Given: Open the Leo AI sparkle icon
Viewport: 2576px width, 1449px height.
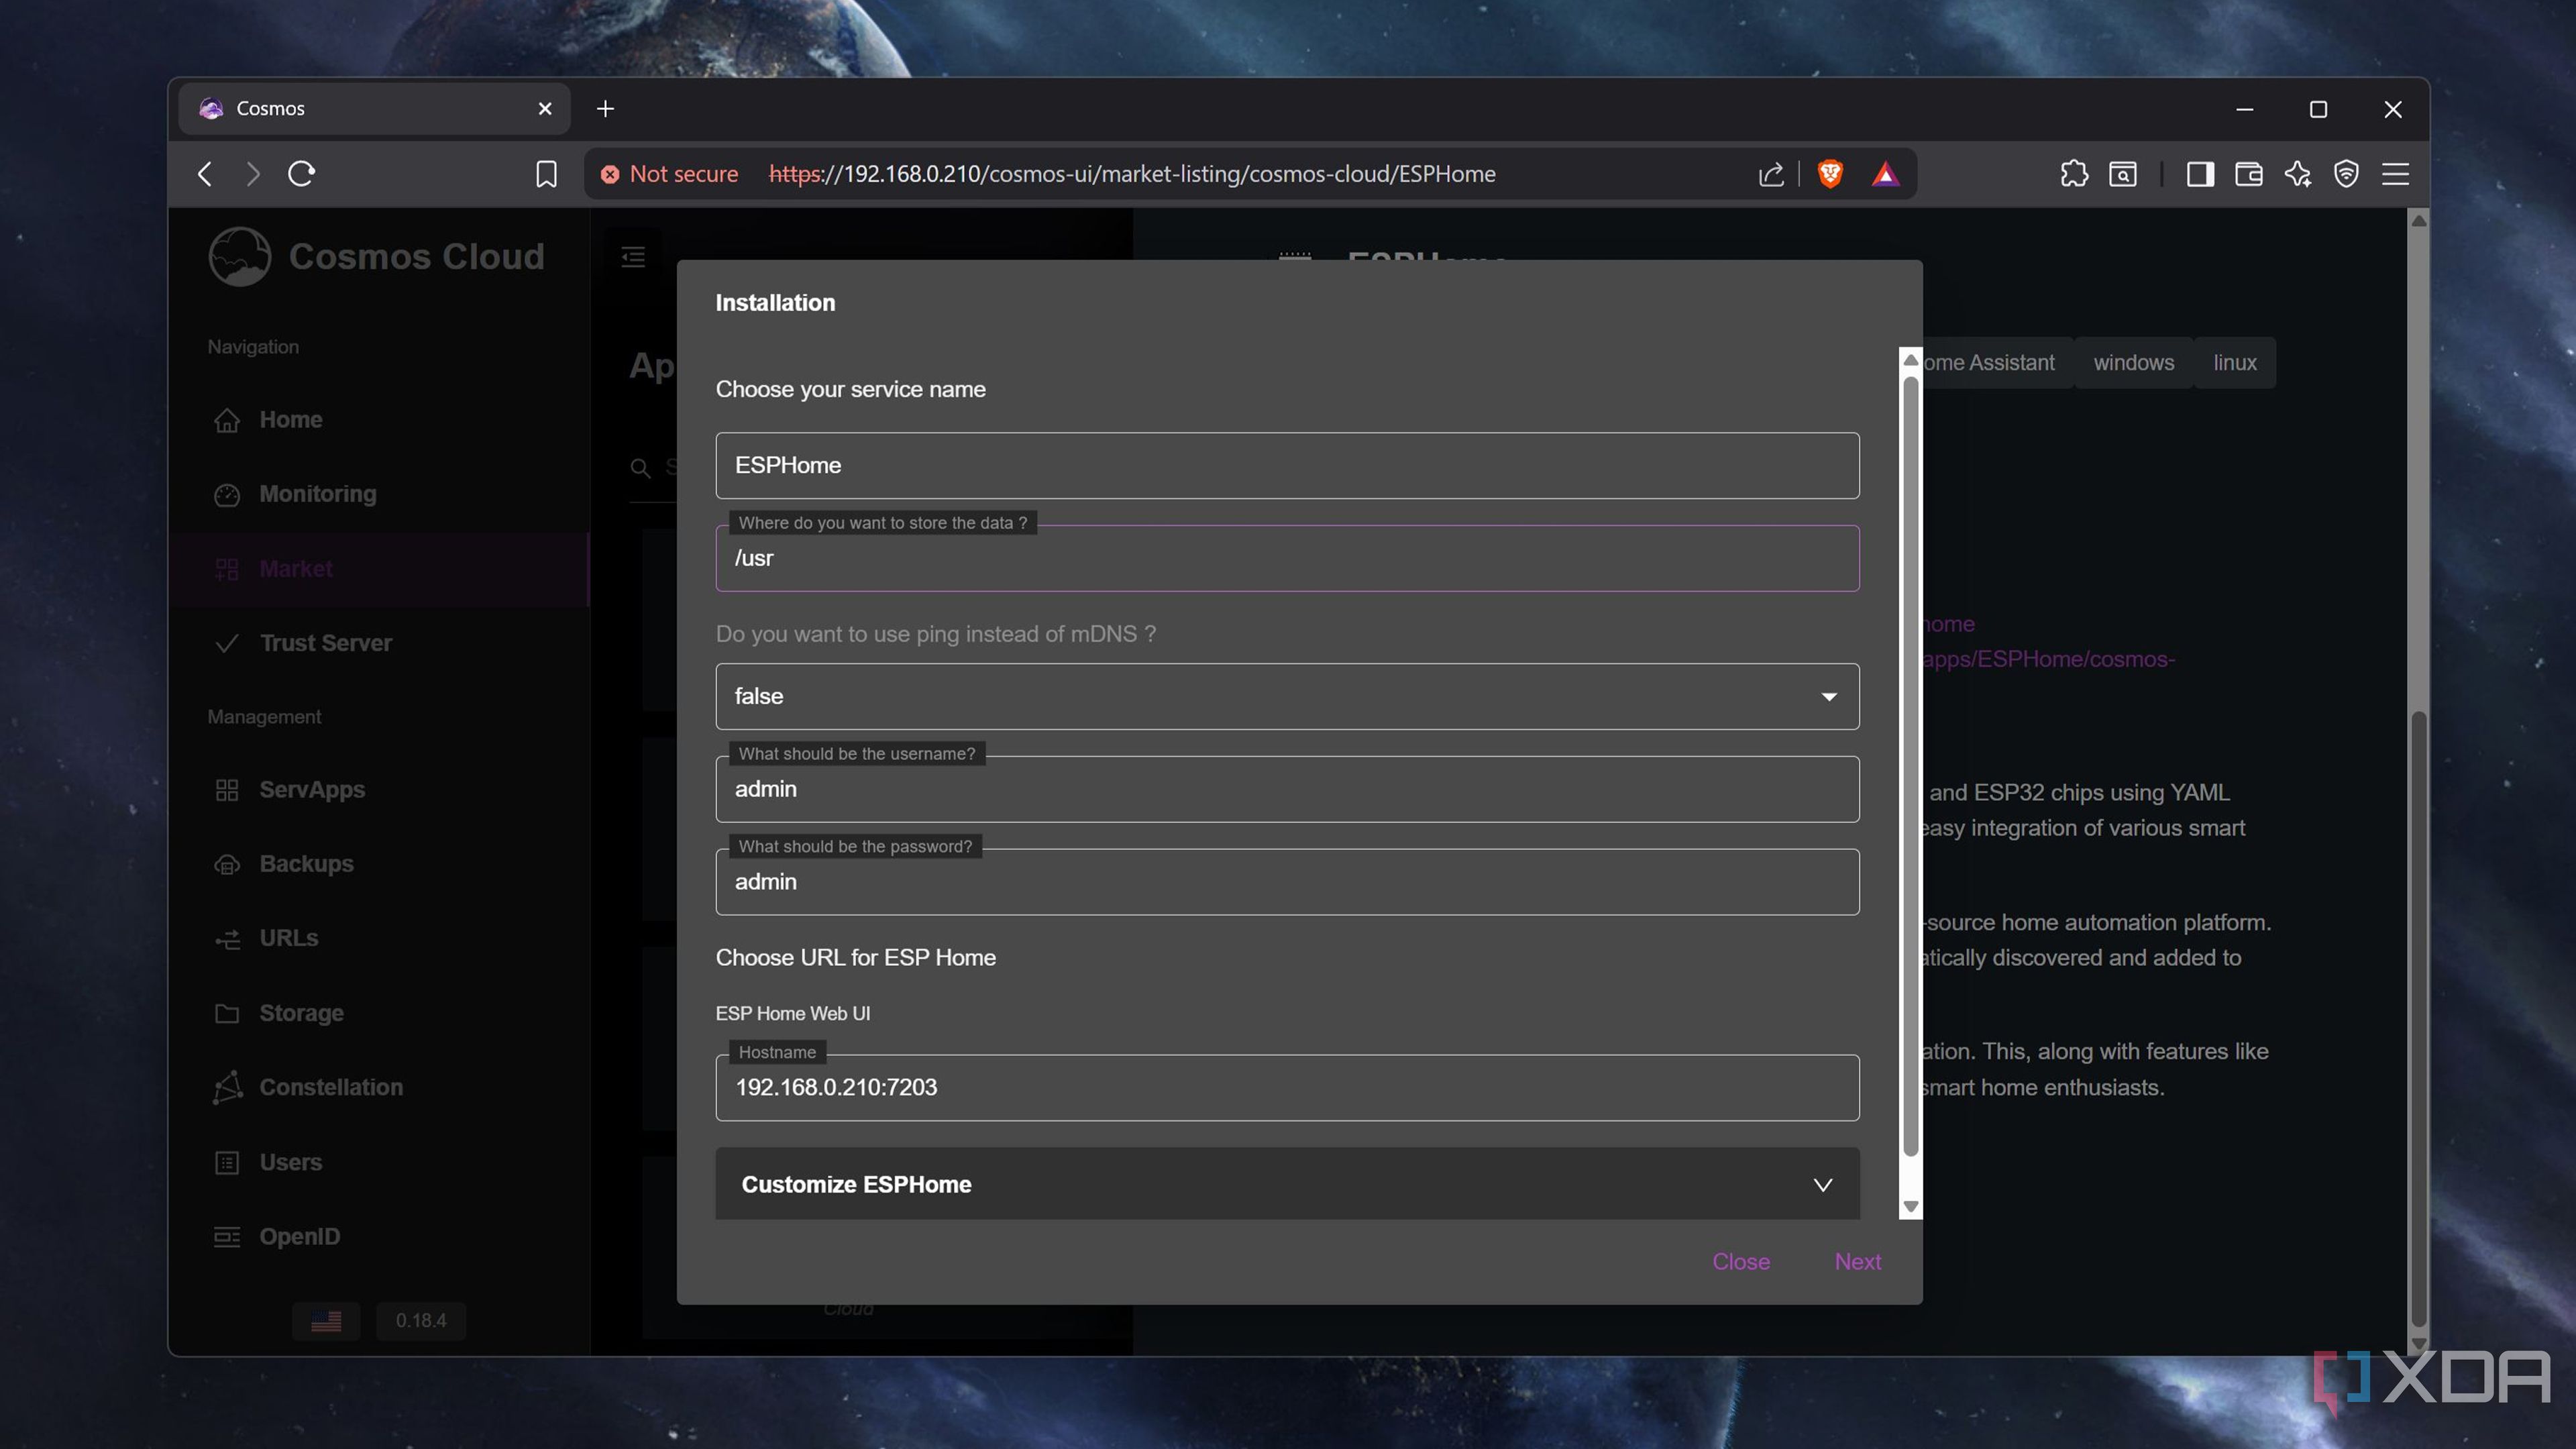Looking at the screenshot, I should (x=2298, y=174).
